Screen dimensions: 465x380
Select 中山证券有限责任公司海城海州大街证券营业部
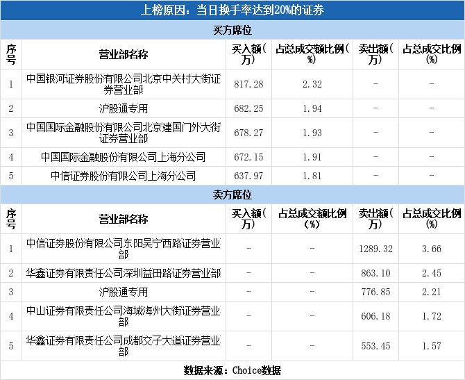124,316
